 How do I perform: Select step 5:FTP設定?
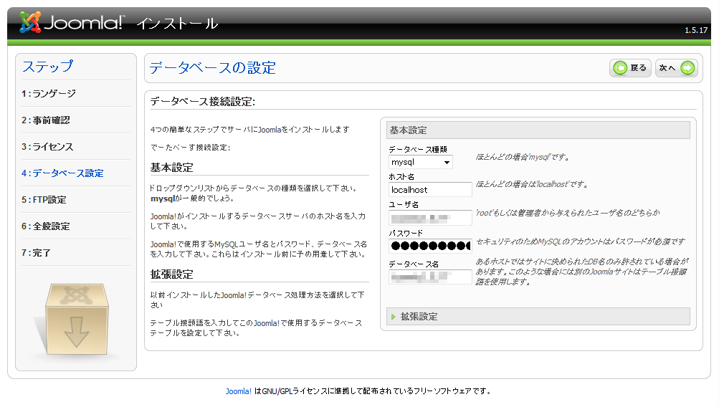coord(44,200)
